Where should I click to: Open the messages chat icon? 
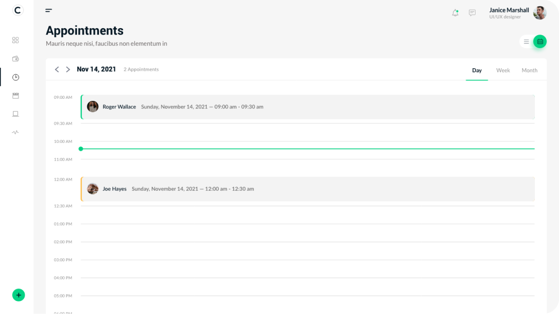[472, 13]
